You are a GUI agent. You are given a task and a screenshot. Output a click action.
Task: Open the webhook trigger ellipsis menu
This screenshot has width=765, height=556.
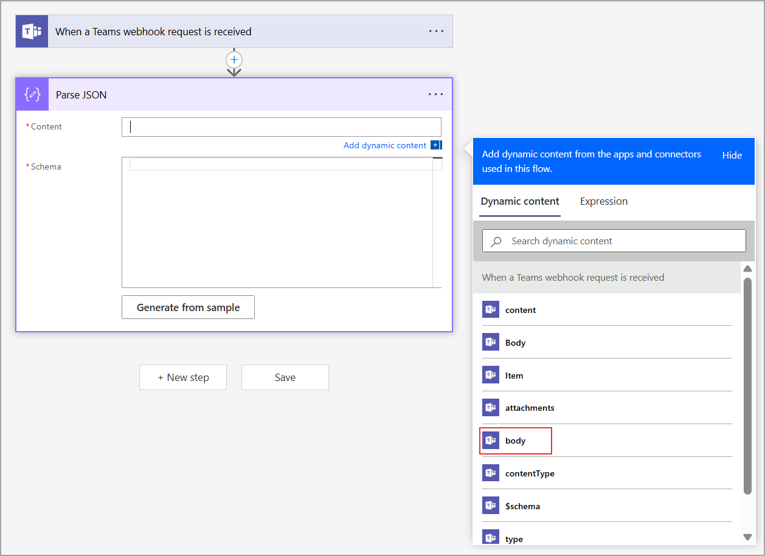(436, 32)
